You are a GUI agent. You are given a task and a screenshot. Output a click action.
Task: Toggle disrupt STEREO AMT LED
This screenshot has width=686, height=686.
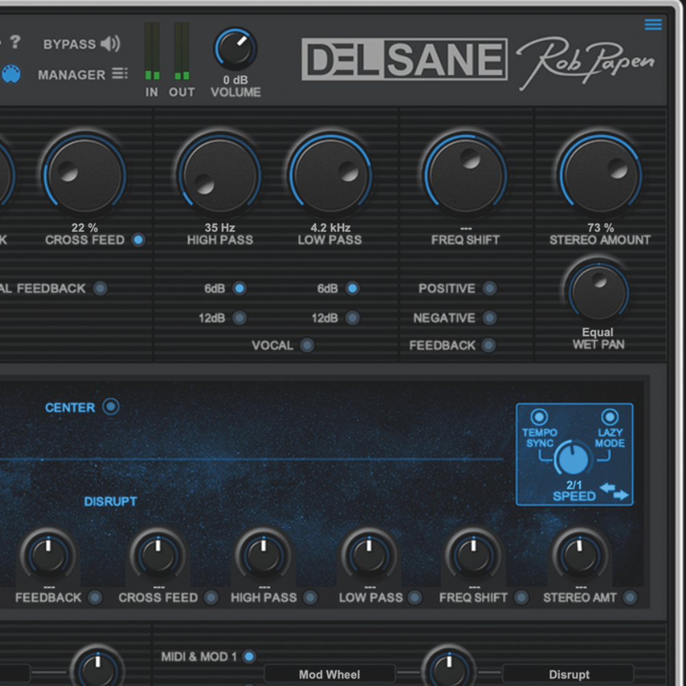(x=630, y=598)
